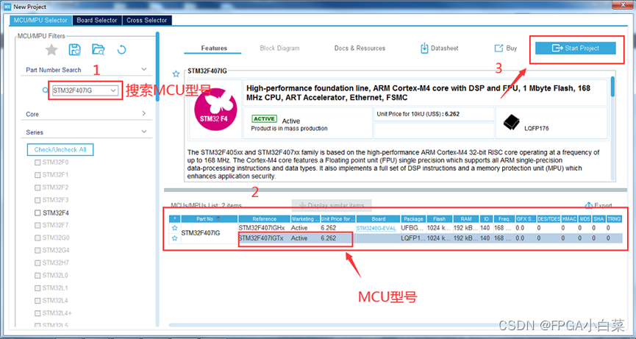The height and width of the screenshot is (339, 636).
Task: Open the STM3240G-EVAL board link
Action: click(376, 228)
